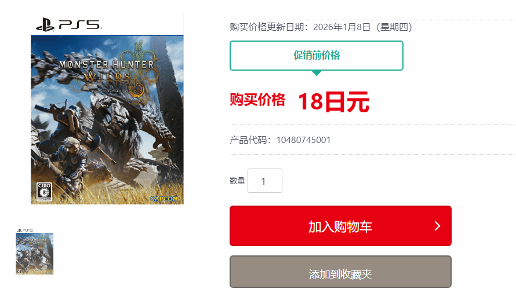Screen dimensions: 516x300
Task: Click the Monster Hunter Wilds title emblem
Action: 107,71
